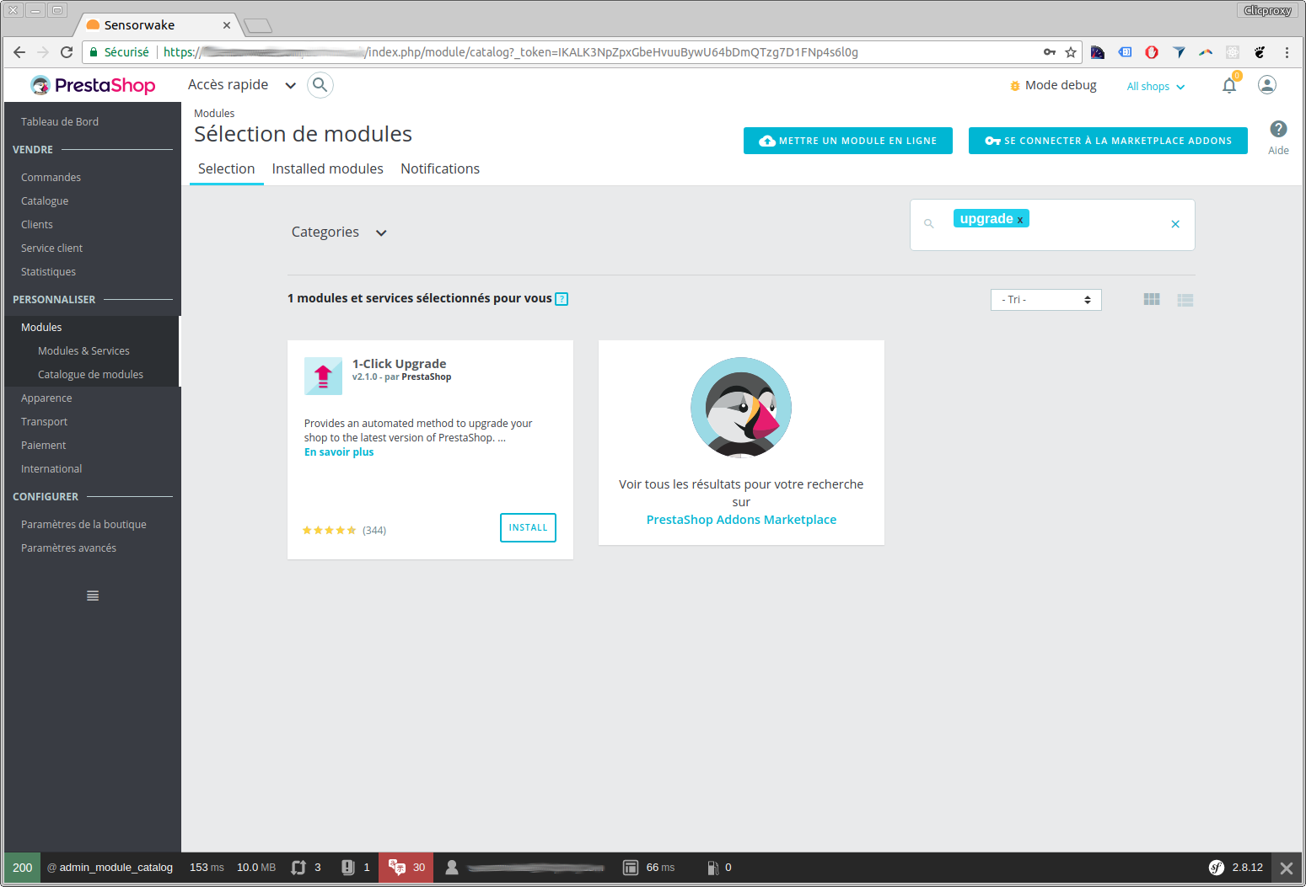Open the Symfony 2.8.12 version panel
This screenshot has width=1306, height=887.
(1237, 868)
